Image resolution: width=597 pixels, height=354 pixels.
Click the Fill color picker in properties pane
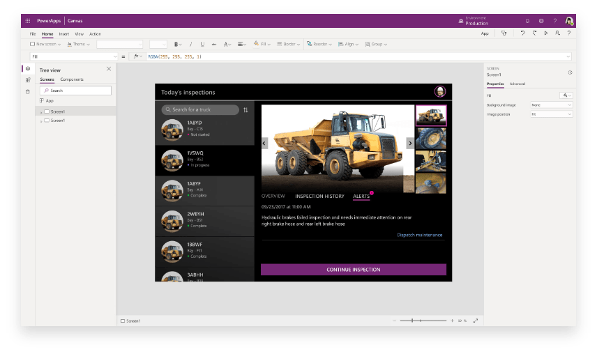[x=566, y=95]
